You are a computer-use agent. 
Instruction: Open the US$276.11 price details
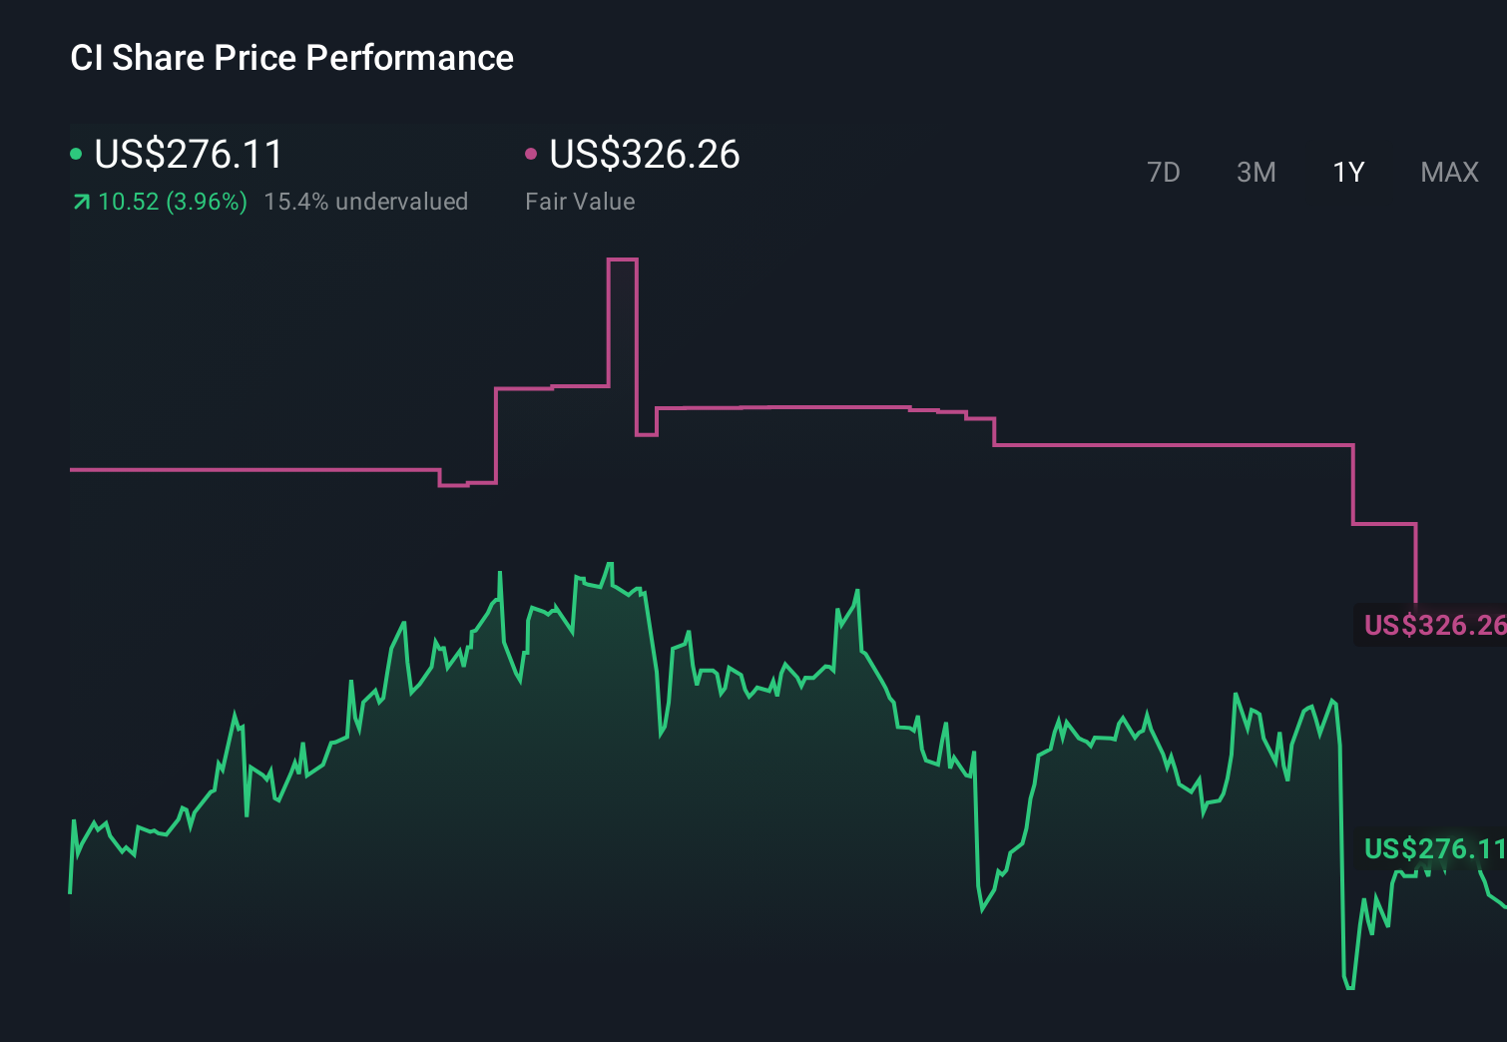point(188,155)
